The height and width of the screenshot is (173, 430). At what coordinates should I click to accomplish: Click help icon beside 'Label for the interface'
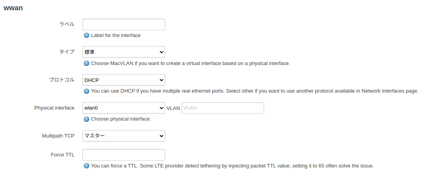87,35
